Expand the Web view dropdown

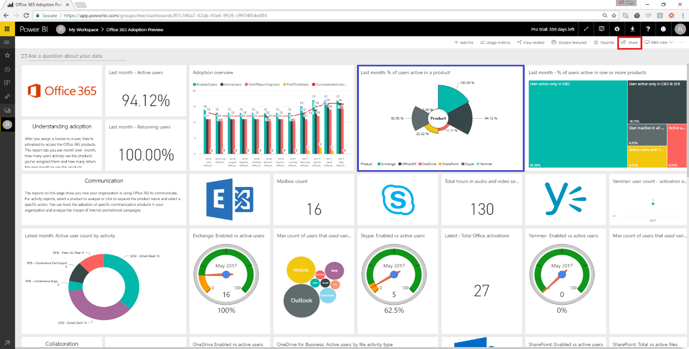click(x=659, y=42)
